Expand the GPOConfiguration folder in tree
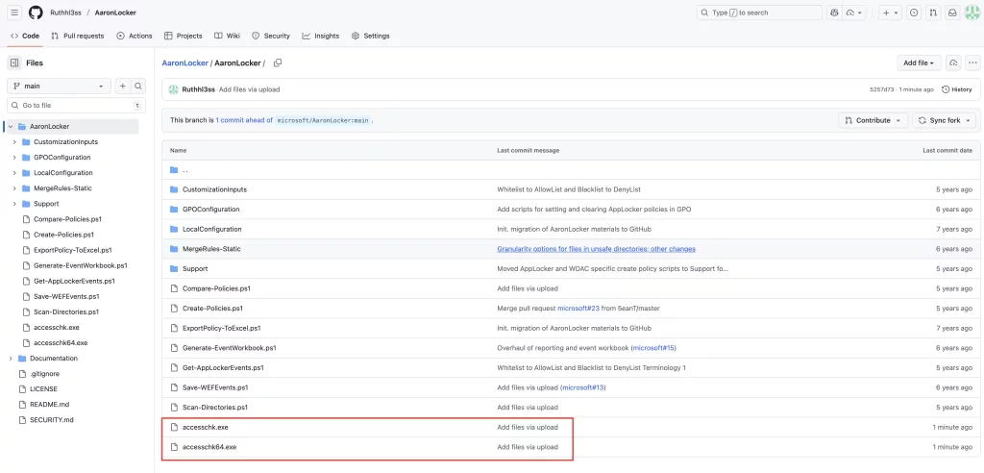This screenshot has height=473, width=984. (14, 157)
